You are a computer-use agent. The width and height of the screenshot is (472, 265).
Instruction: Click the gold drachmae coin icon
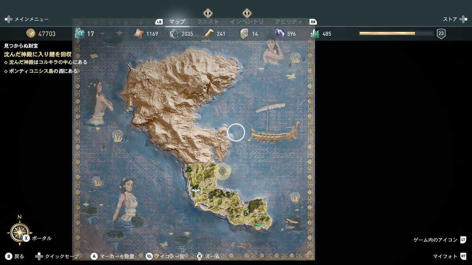coord(31,34)
